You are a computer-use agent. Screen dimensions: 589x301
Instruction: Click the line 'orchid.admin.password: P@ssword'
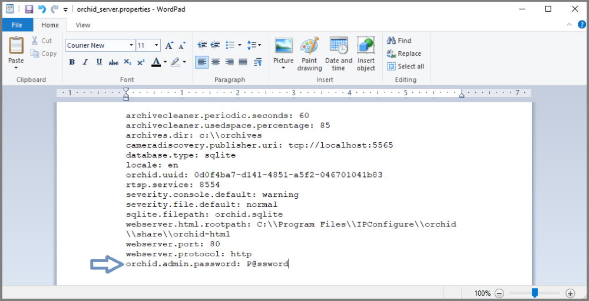[x=207, y=264]
